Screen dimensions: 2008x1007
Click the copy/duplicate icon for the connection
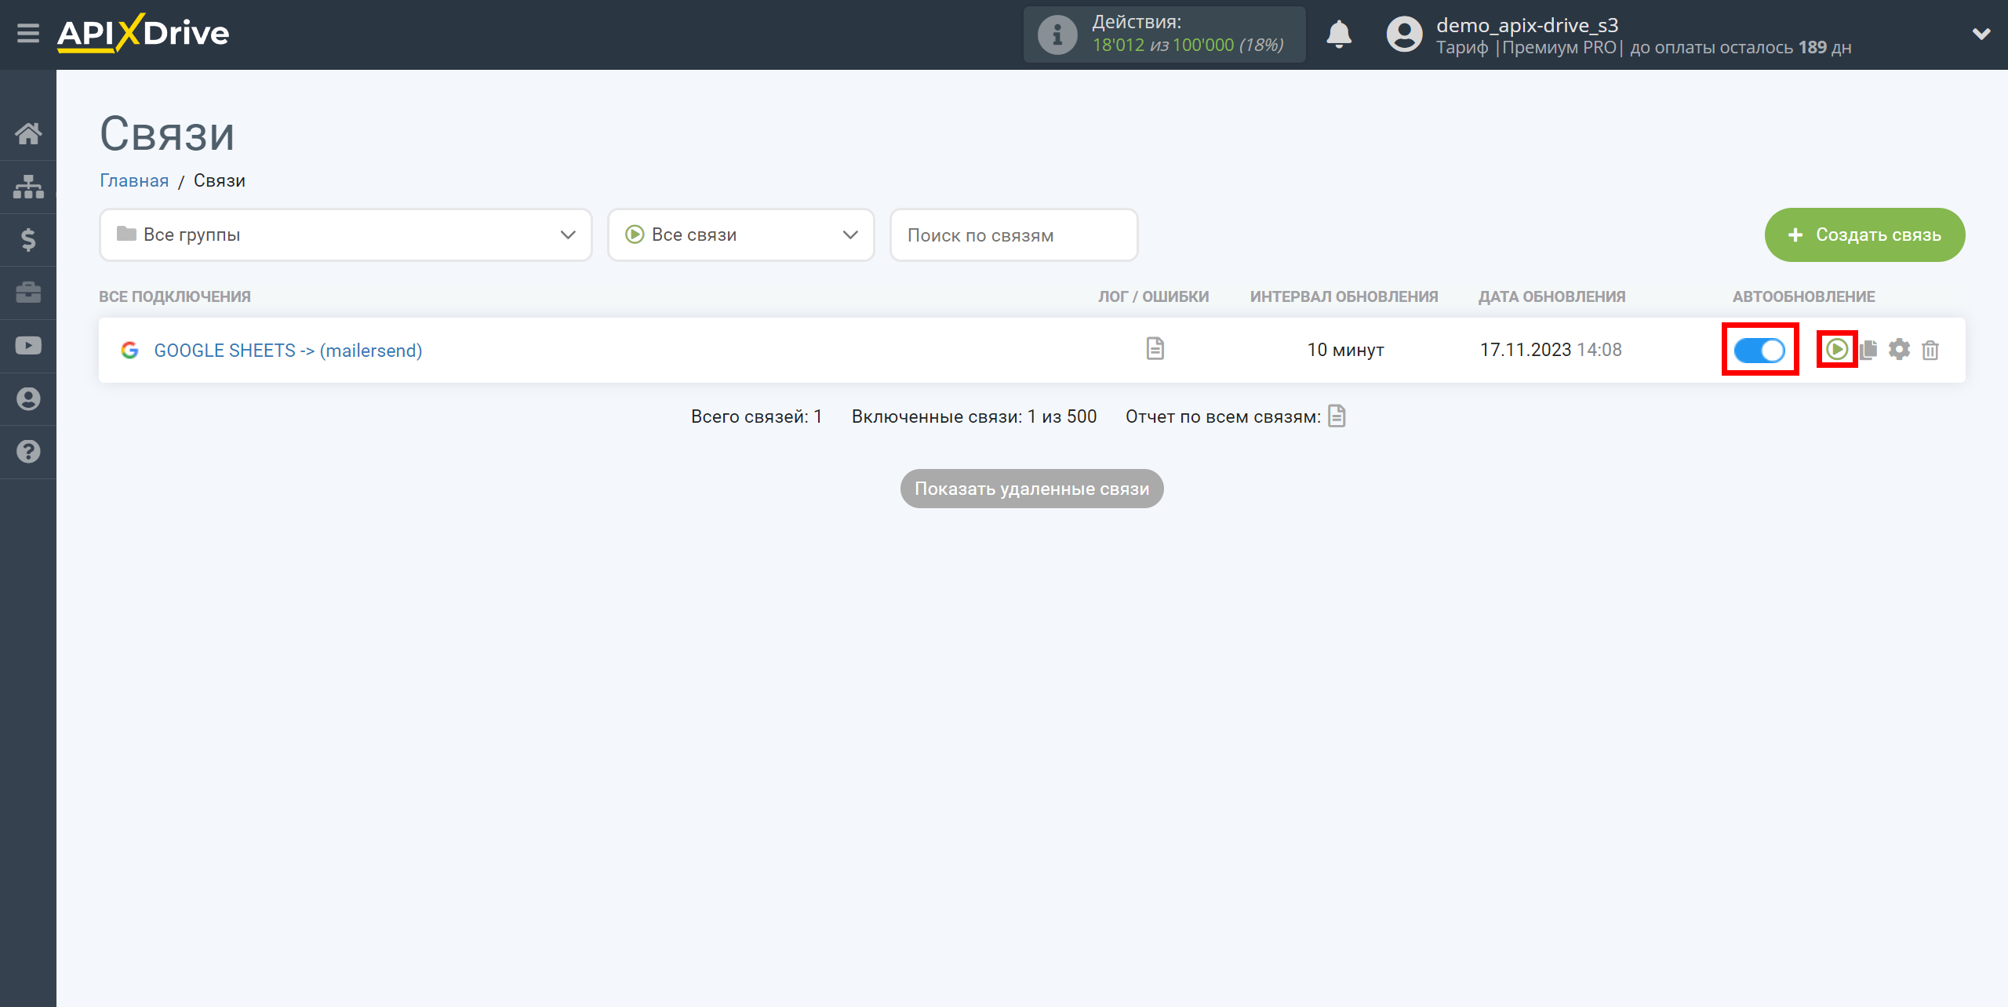(x=1871, y=349)
